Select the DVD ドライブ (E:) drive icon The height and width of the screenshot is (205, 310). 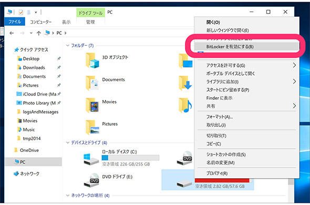point(91,180)
